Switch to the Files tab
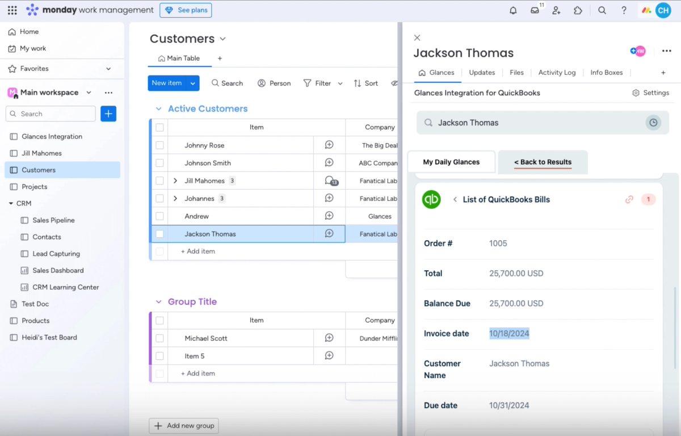Image resolution: width=681 pixels, height=436 pixels. tap(516, 73)
